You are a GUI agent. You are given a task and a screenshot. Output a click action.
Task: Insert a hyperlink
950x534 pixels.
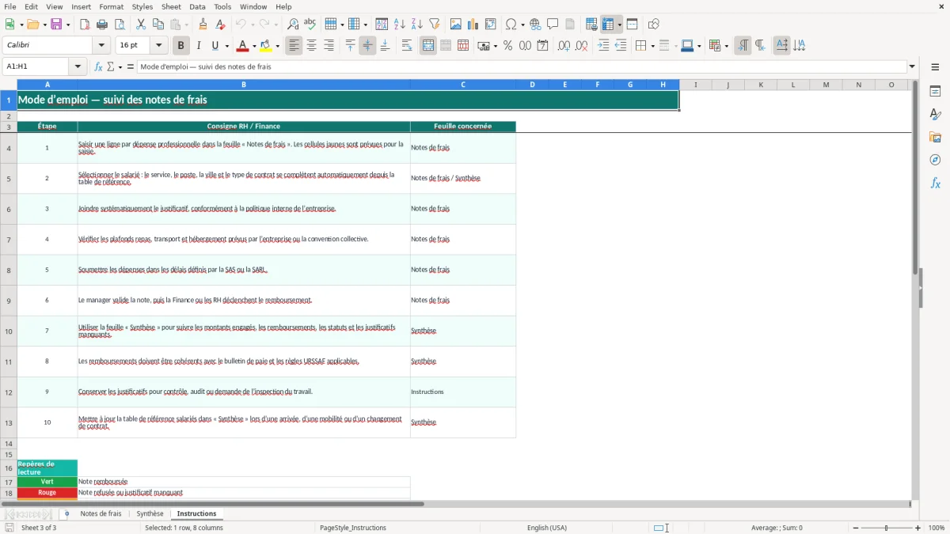[535, 25]
